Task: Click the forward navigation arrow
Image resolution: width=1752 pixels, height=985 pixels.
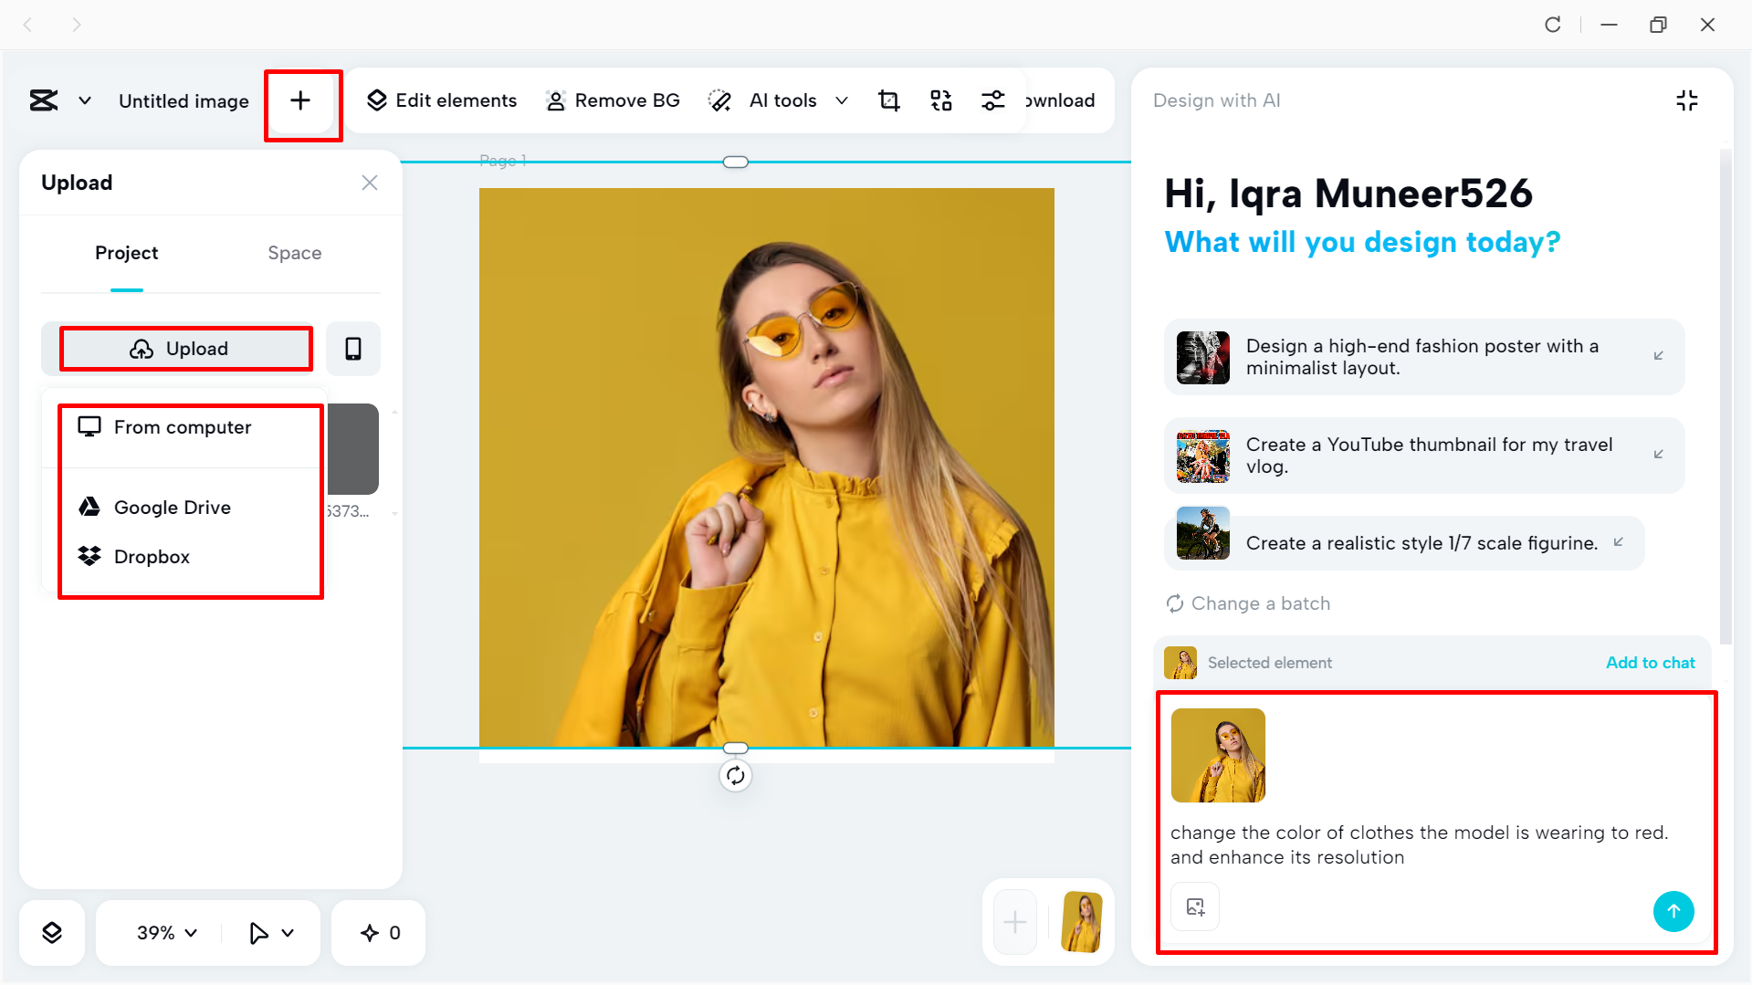Action: 77,25
